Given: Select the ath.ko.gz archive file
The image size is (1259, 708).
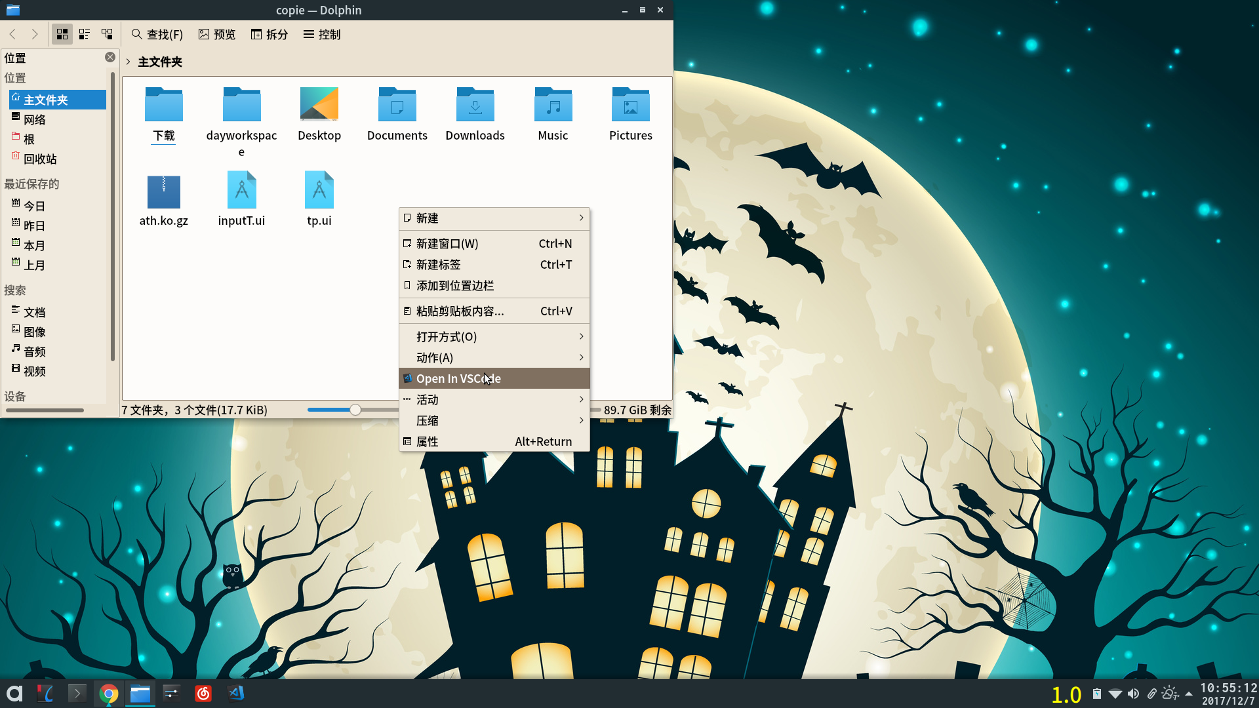Looking at the screenshot, I should tap(164, 191).
